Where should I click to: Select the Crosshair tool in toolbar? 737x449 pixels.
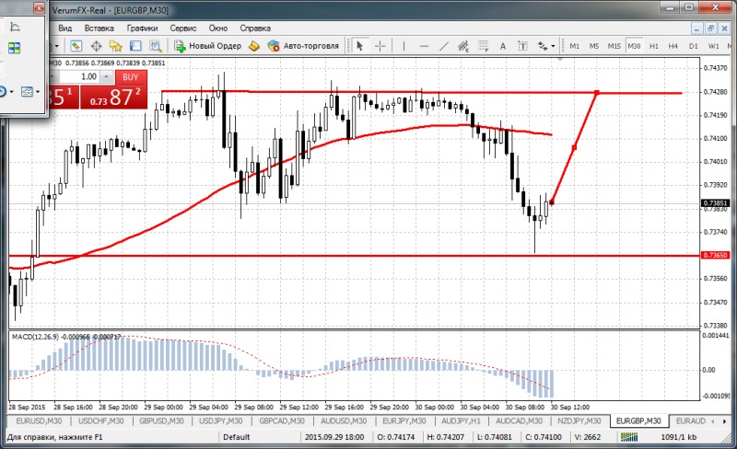pos(380,46)
